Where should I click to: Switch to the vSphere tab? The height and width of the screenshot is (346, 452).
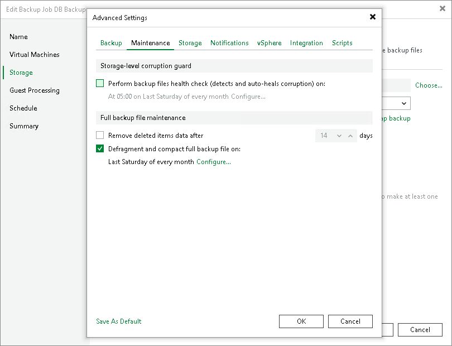pos(269,43)
